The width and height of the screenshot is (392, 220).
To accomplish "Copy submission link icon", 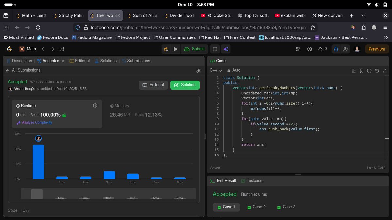I will pos(199,70).
